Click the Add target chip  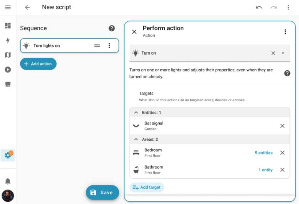tap(147, 187)
